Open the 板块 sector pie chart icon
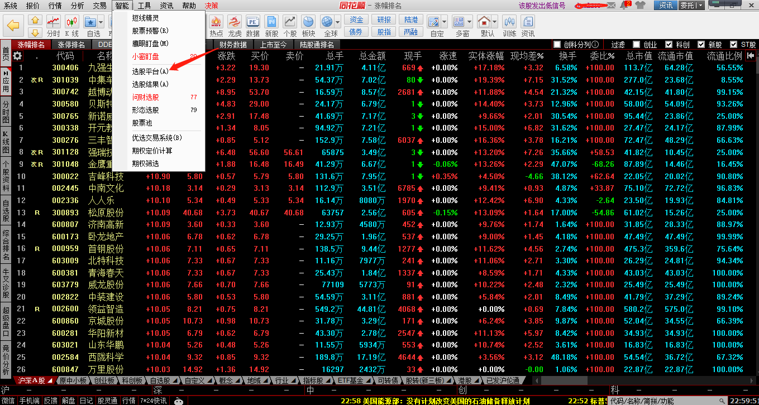The image size is (759, 405). click(308, 26)
